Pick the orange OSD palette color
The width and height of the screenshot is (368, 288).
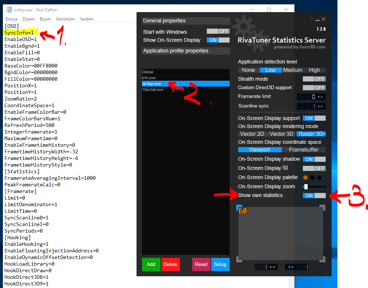(x=305, y=178)
